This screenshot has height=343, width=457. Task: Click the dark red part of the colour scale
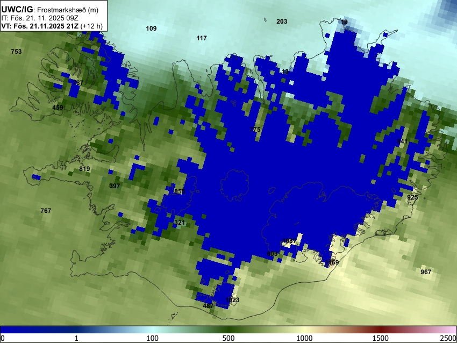pos(381,330)
